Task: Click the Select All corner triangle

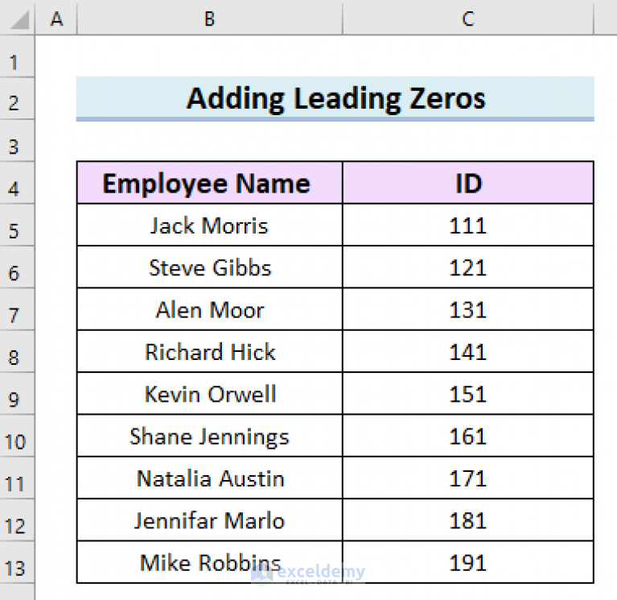Action: tap(19, 20)
